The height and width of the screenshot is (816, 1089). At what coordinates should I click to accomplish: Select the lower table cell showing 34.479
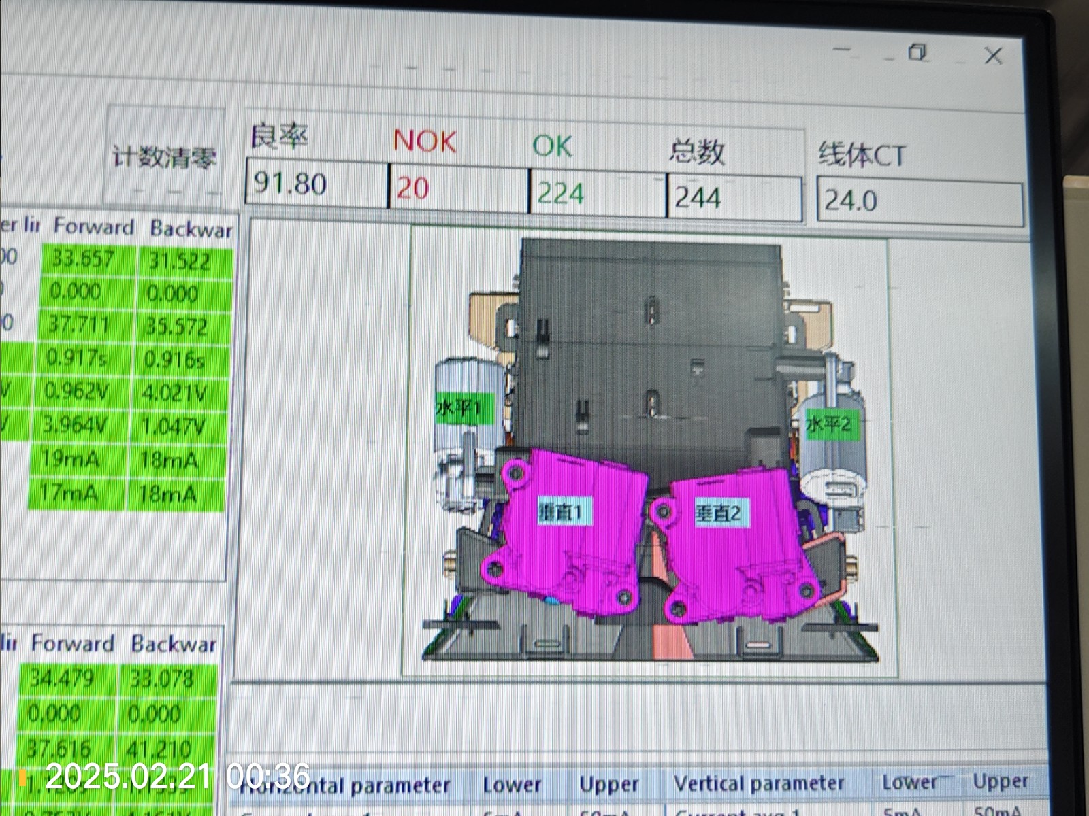click(63, 678)
